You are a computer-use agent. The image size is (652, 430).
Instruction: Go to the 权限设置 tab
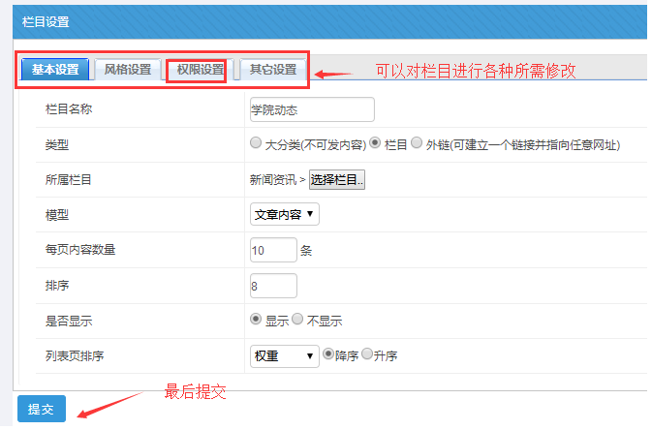(x=200, y=70)
